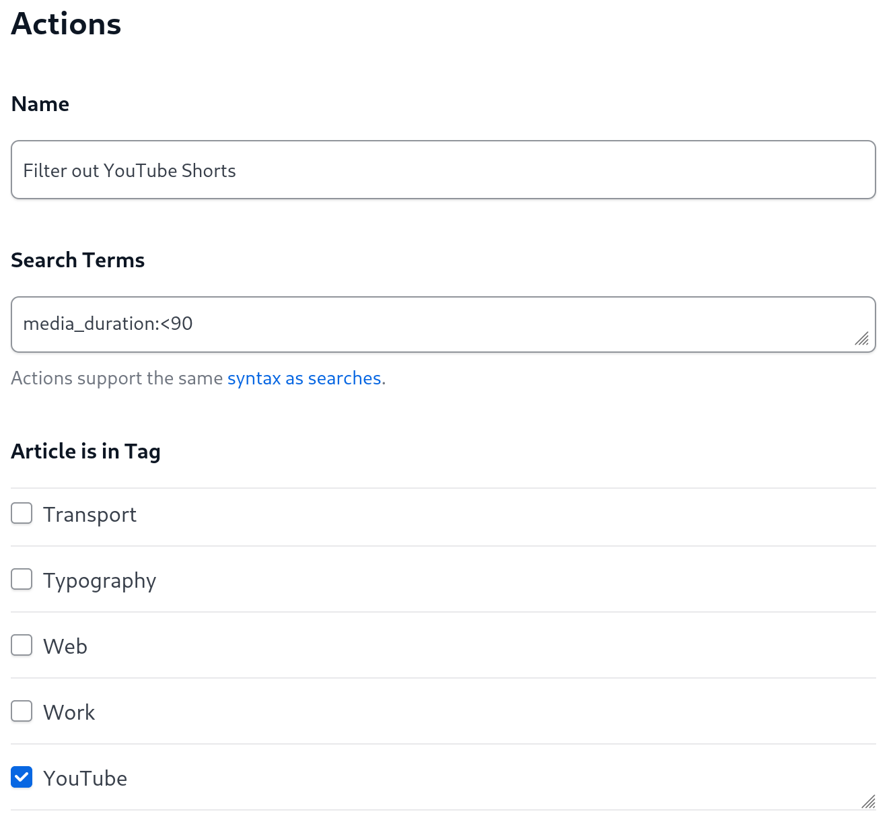This screenshot has height=820, width=895.
Task: Select the Work tag checkbox
Action: point(22,711)
